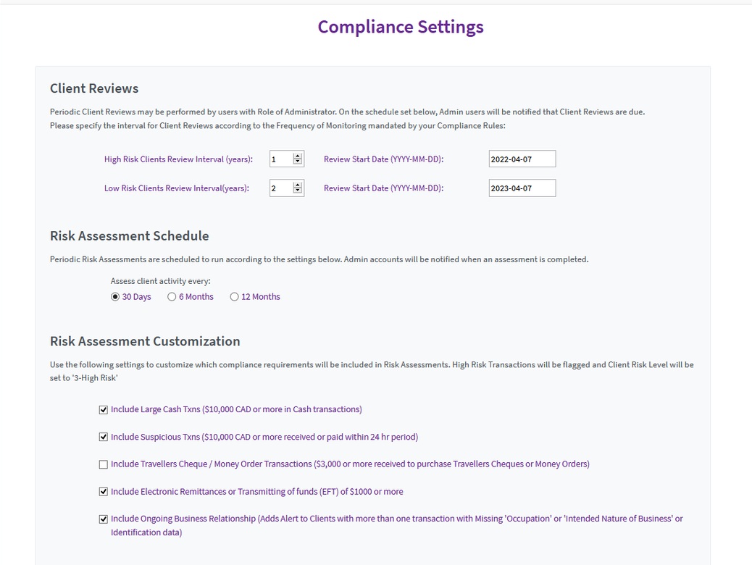This screenshot has height=565, width=752.
Task: Click the High Risk review interval number field
Action: 287,159
